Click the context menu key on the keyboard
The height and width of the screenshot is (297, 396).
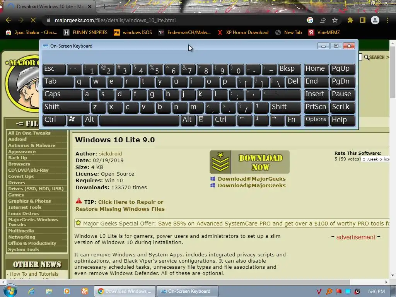tap(204, 120)
